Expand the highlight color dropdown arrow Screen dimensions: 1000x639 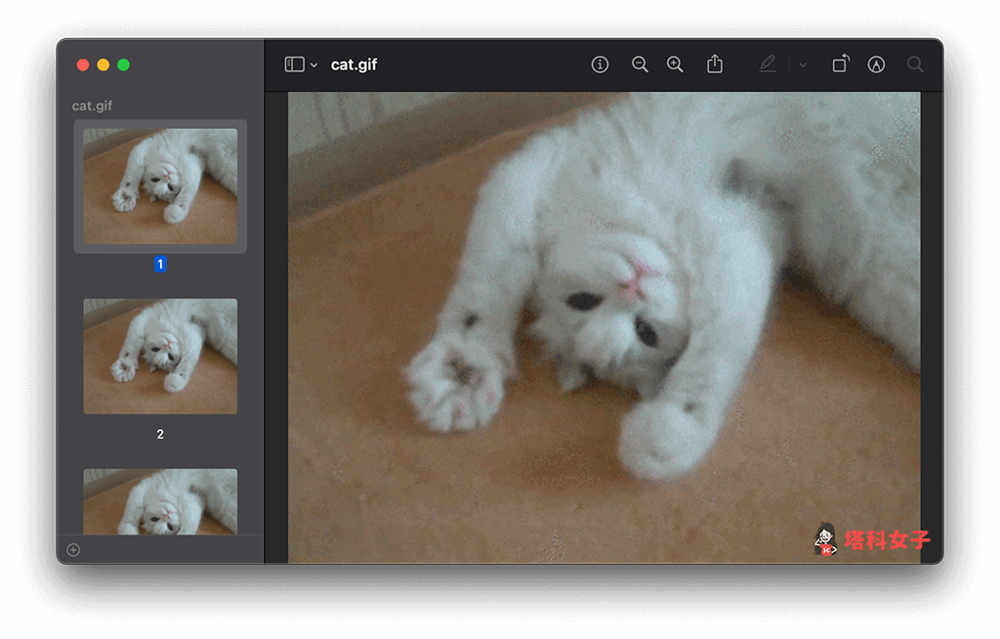803,65
